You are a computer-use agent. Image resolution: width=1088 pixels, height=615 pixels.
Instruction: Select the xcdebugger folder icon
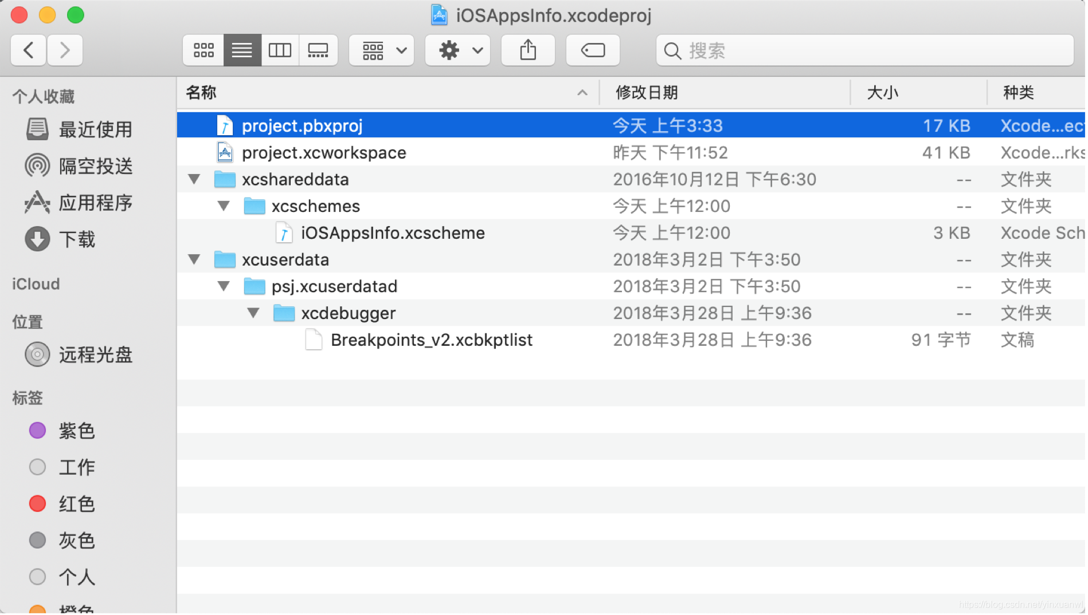click(284, 313)
